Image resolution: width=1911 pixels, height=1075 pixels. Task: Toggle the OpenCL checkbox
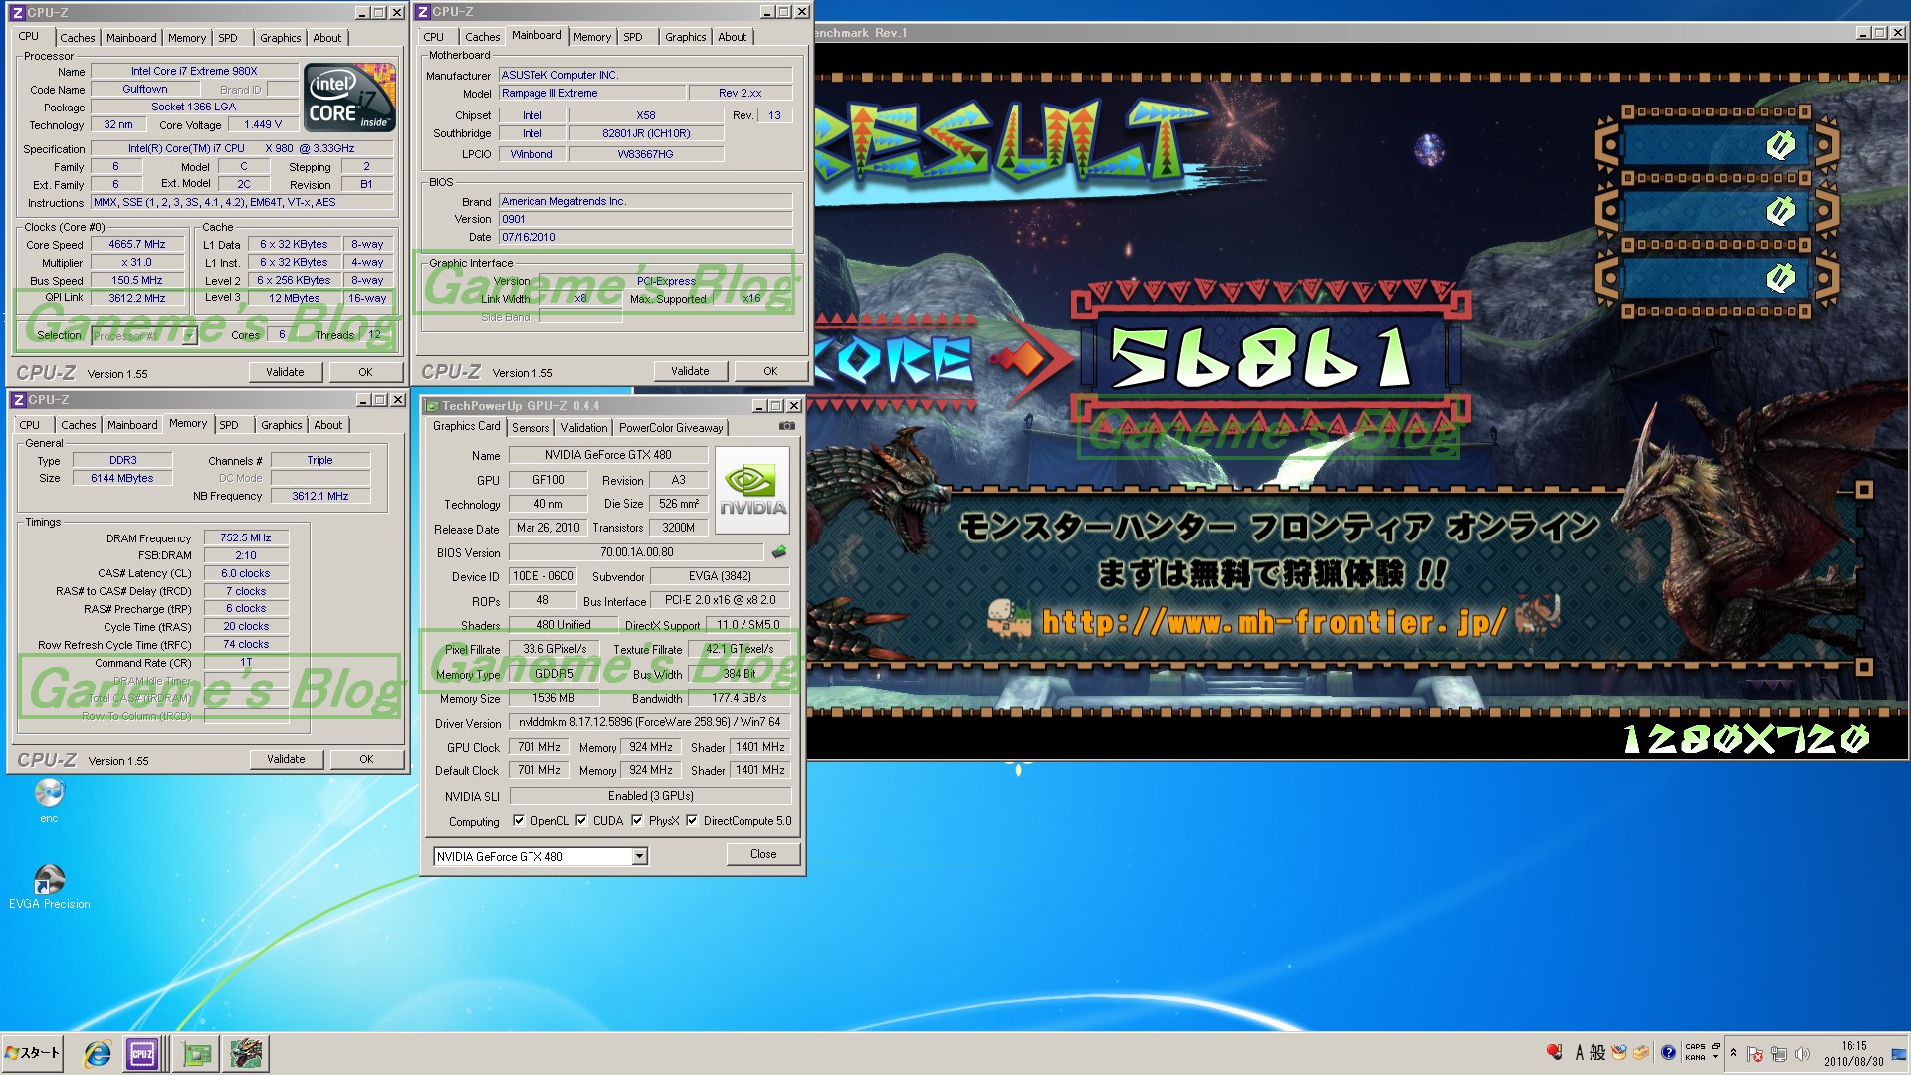pyautogui.click(x=519, y=821)
